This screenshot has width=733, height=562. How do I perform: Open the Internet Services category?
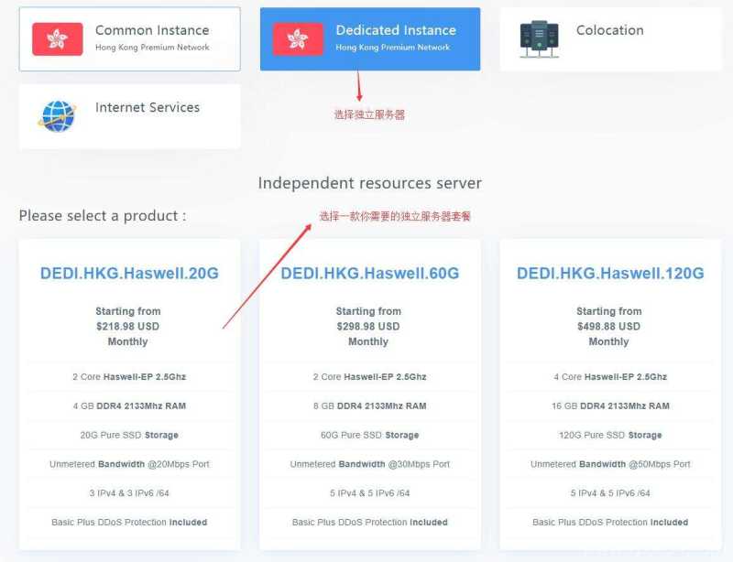point(129,116)
